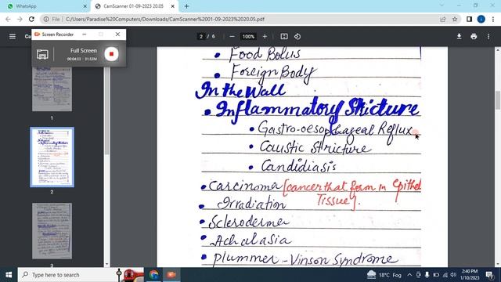Open the PDF viewer sidebar menu
This screenshot has height=282, width=501.
click(x=13, y=37)
